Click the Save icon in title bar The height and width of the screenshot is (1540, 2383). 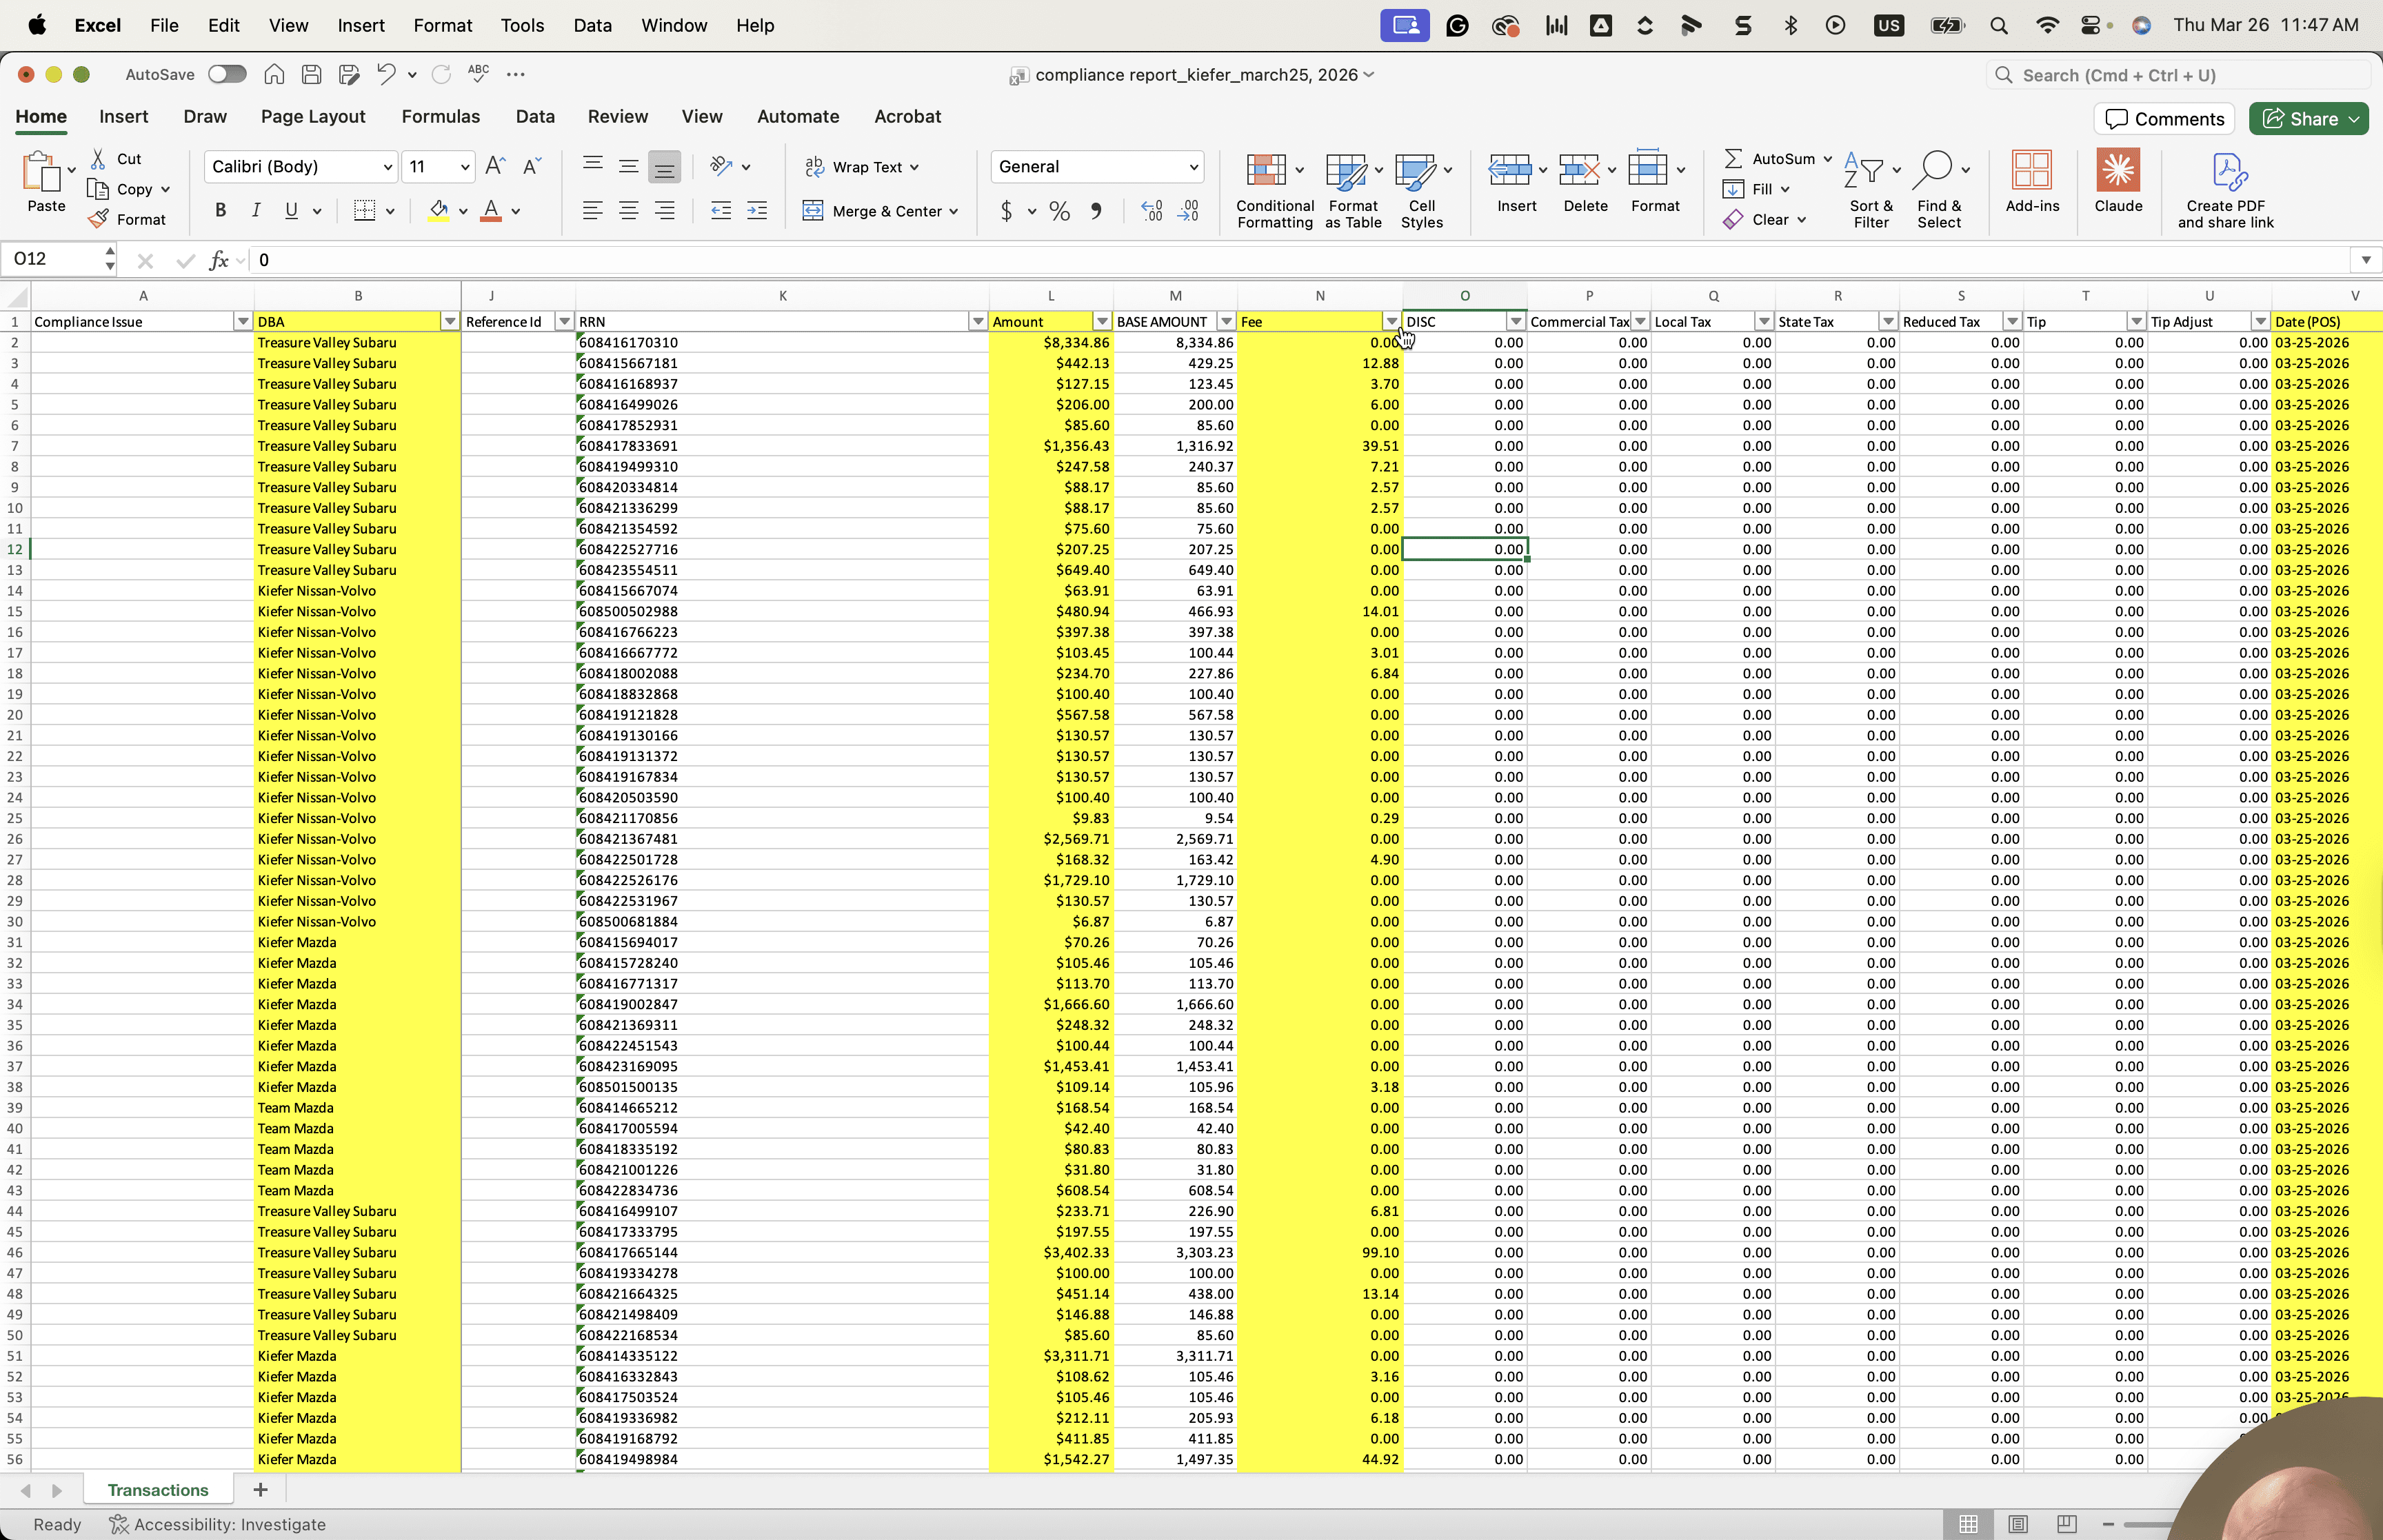(311, 74)
